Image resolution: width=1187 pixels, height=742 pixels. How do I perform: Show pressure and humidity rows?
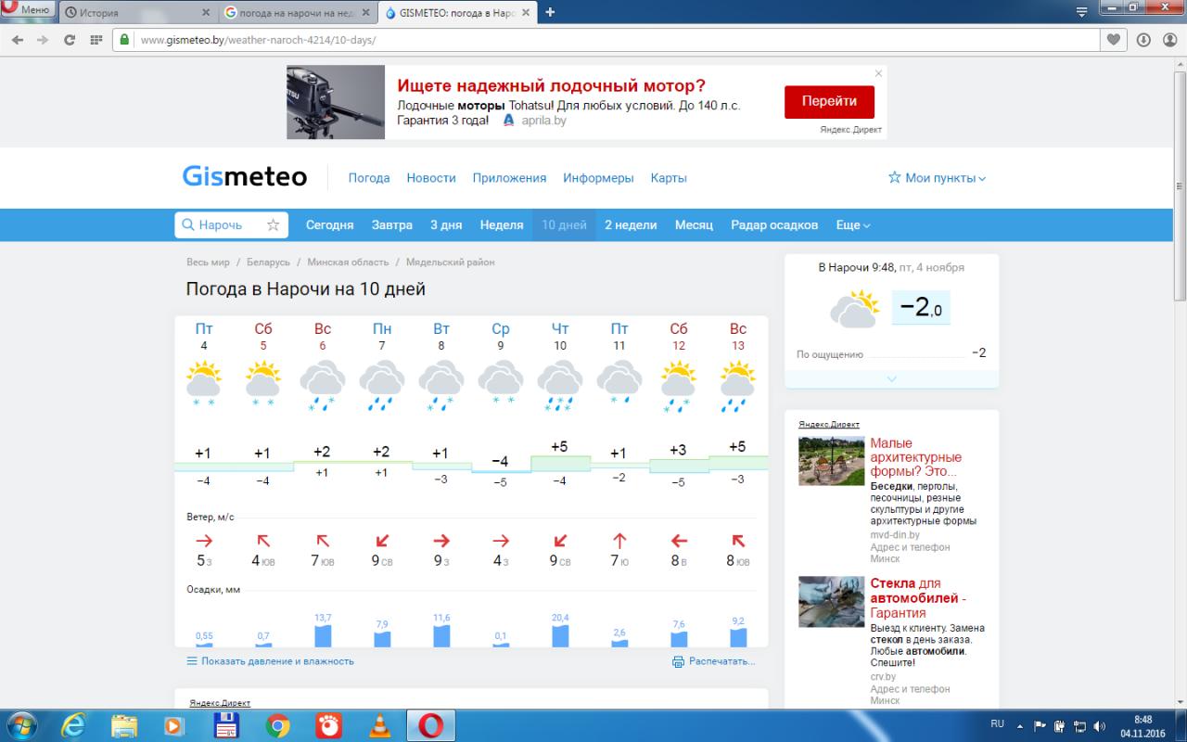coord(270,661)
